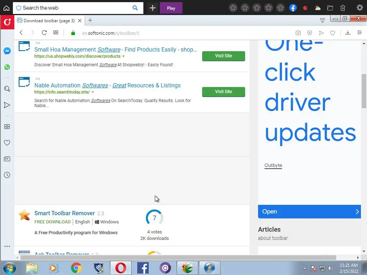Click the volume icon in system tray
This screenshot has height=275, width=367.
coord(331,269)
